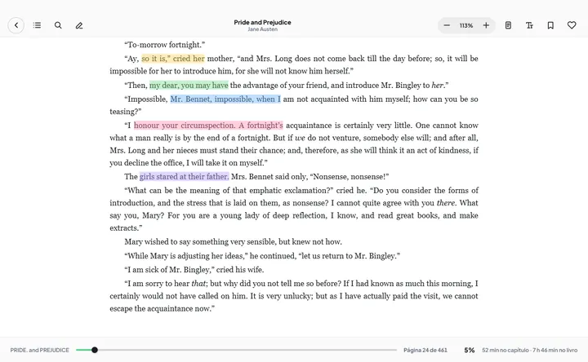Bookmark this page

pos(550,25)
